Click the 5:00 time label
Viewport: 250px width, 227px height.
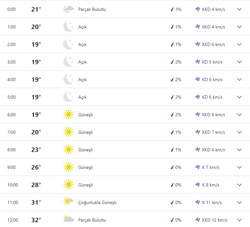tap(11, 97)
